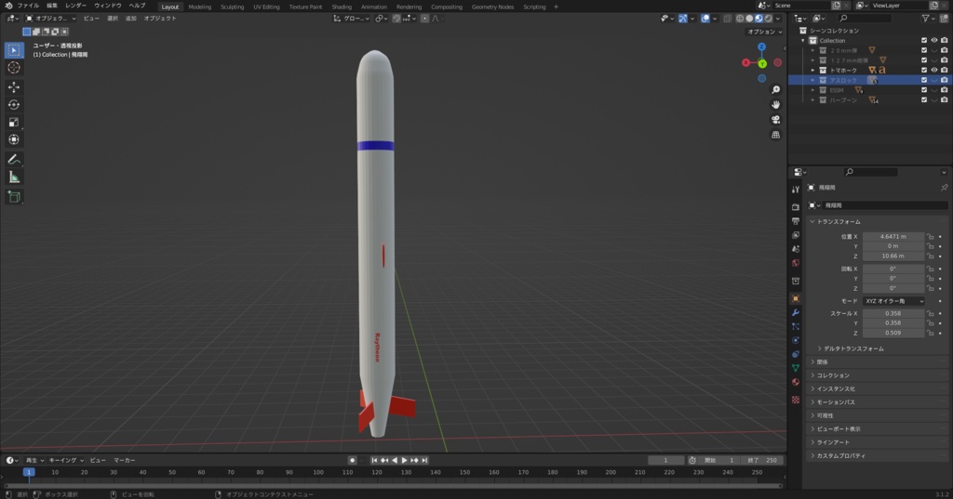
Task: Open the オプション button in viewport
Action: tap(765, 32)
